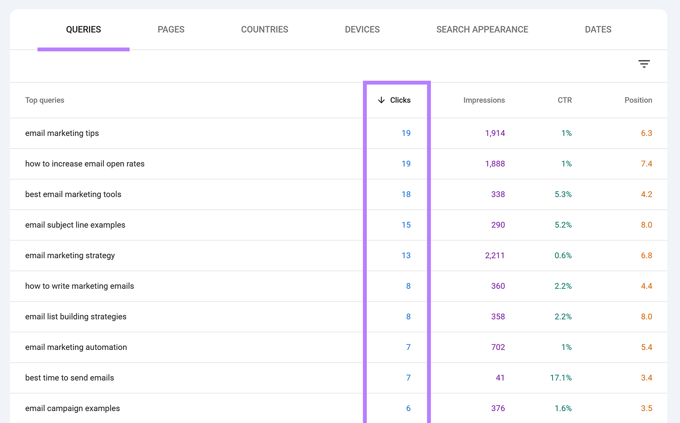Switch to the Pages tab
The image size is (680, 423).
tap(171, 29)
